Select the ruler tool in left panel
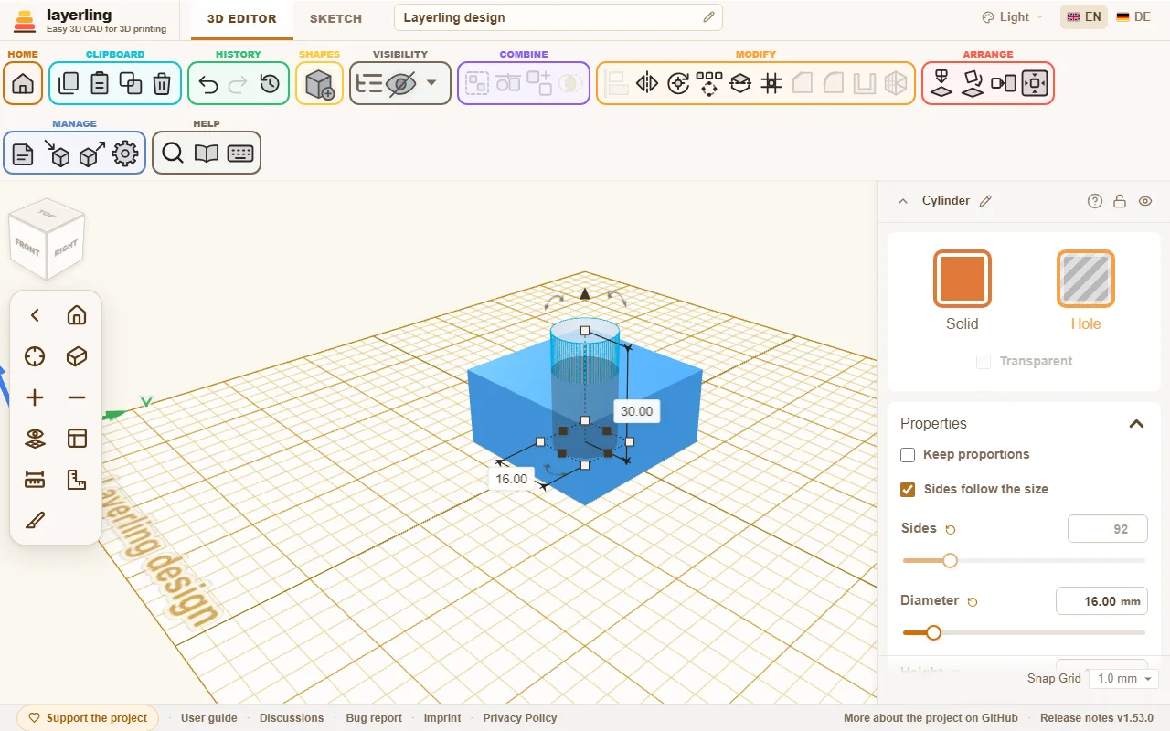The width and height of the screenshot is (1170, 731). [x=35, y=480]
